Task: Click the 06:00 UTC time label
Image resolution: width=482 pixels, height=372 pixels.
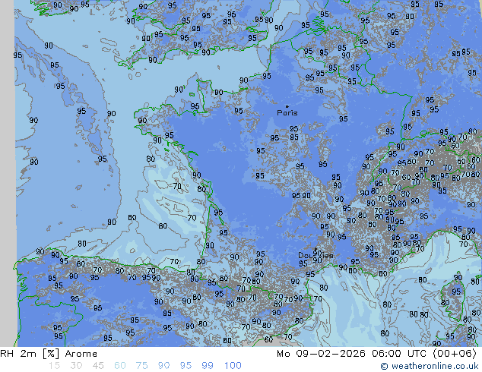Action: coord(392,354)
